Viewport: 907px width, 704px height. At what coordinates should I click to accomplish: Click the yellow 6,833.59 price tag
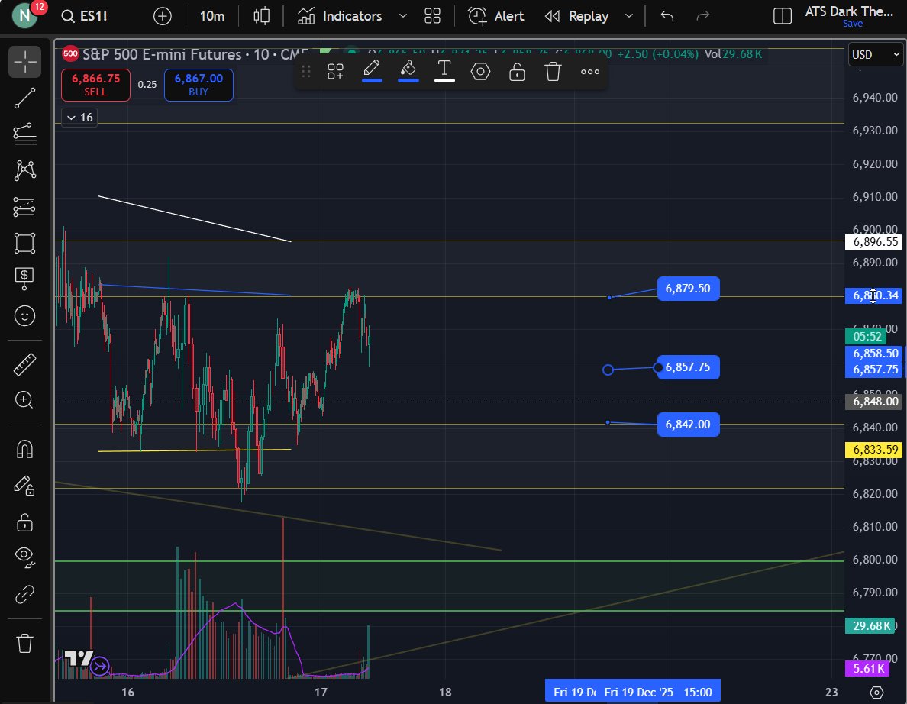click(x=874, y=450)
